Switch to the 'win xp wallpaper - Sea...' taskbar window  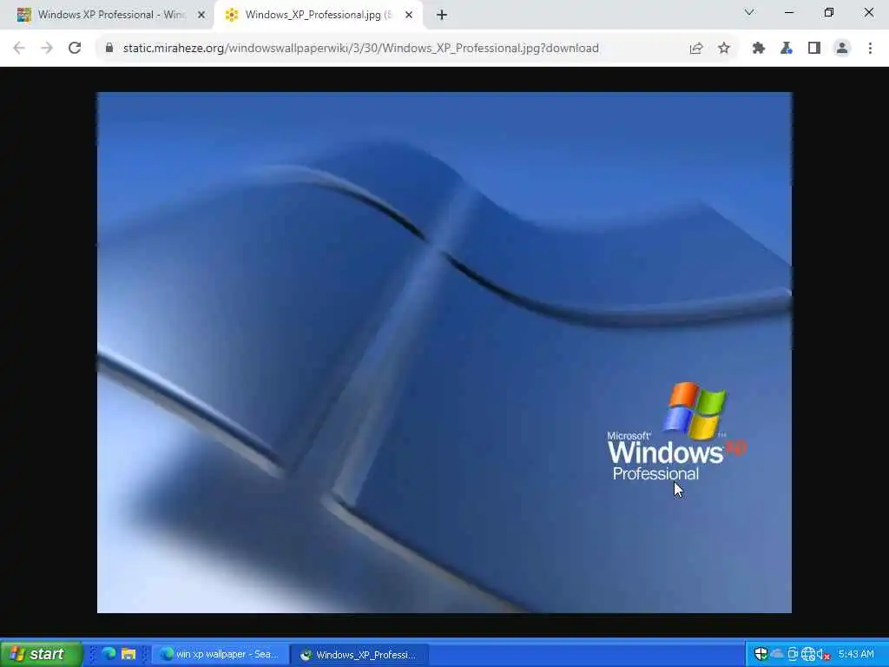click(x=220, y=655)
